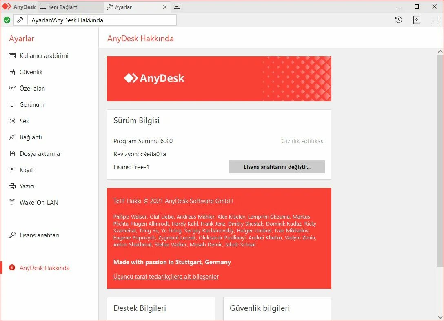
Task: Click the green connection status checkmark icon
Action: click(7, 20)
